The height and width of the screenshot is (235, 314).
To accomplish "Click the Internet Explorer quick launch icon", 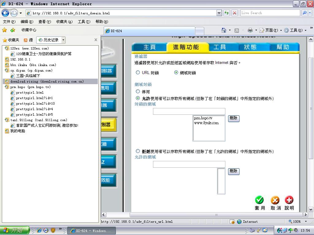I will point(39,230).
